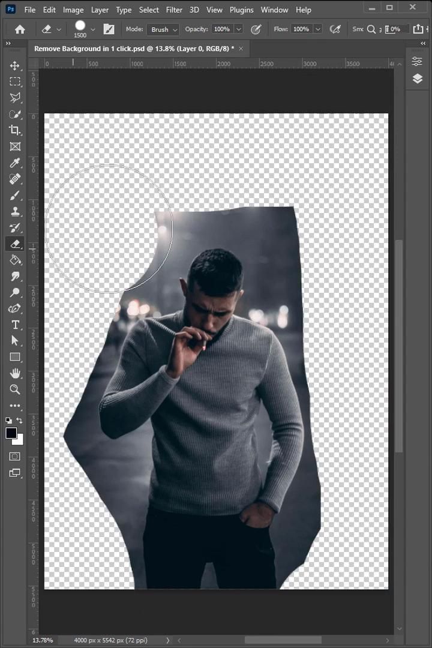Select the Smudge tool
Image resolution: width=432 pixels, height=648 pixels.
(15, 276)
